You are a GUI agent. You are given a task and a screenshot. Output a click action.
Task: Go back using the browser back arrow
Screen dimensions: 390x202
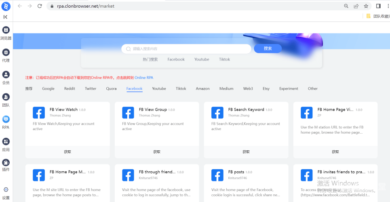(x=20, y=6)
